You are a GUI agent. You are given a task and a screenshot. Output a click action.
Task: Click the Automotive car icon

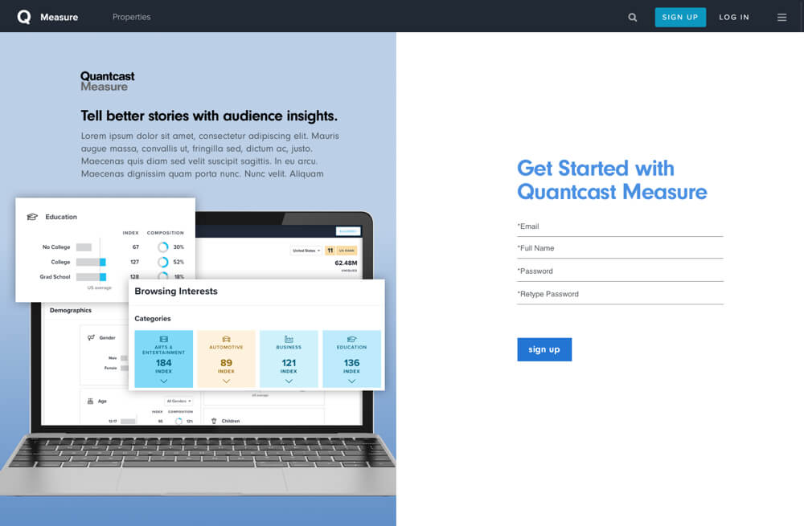(x=226, y=339)
